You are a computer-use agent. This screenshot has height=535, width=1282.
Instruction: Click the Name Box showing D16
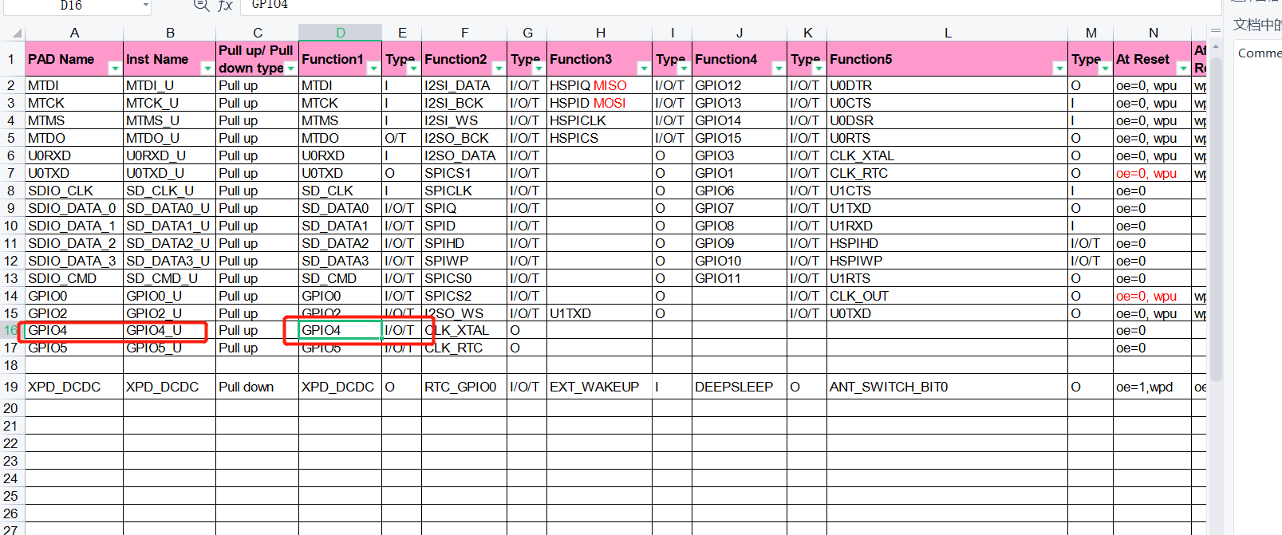(x=71, y=6)
